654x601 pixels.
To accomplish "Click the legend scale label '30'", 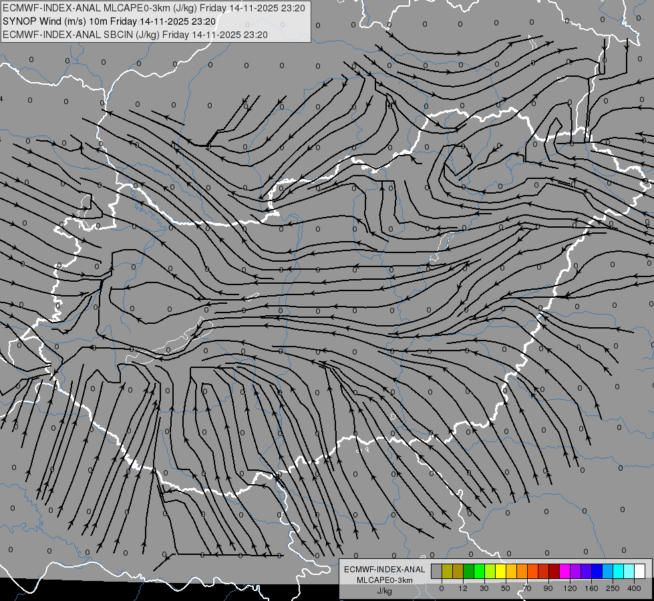I will [x=484, y=588].
